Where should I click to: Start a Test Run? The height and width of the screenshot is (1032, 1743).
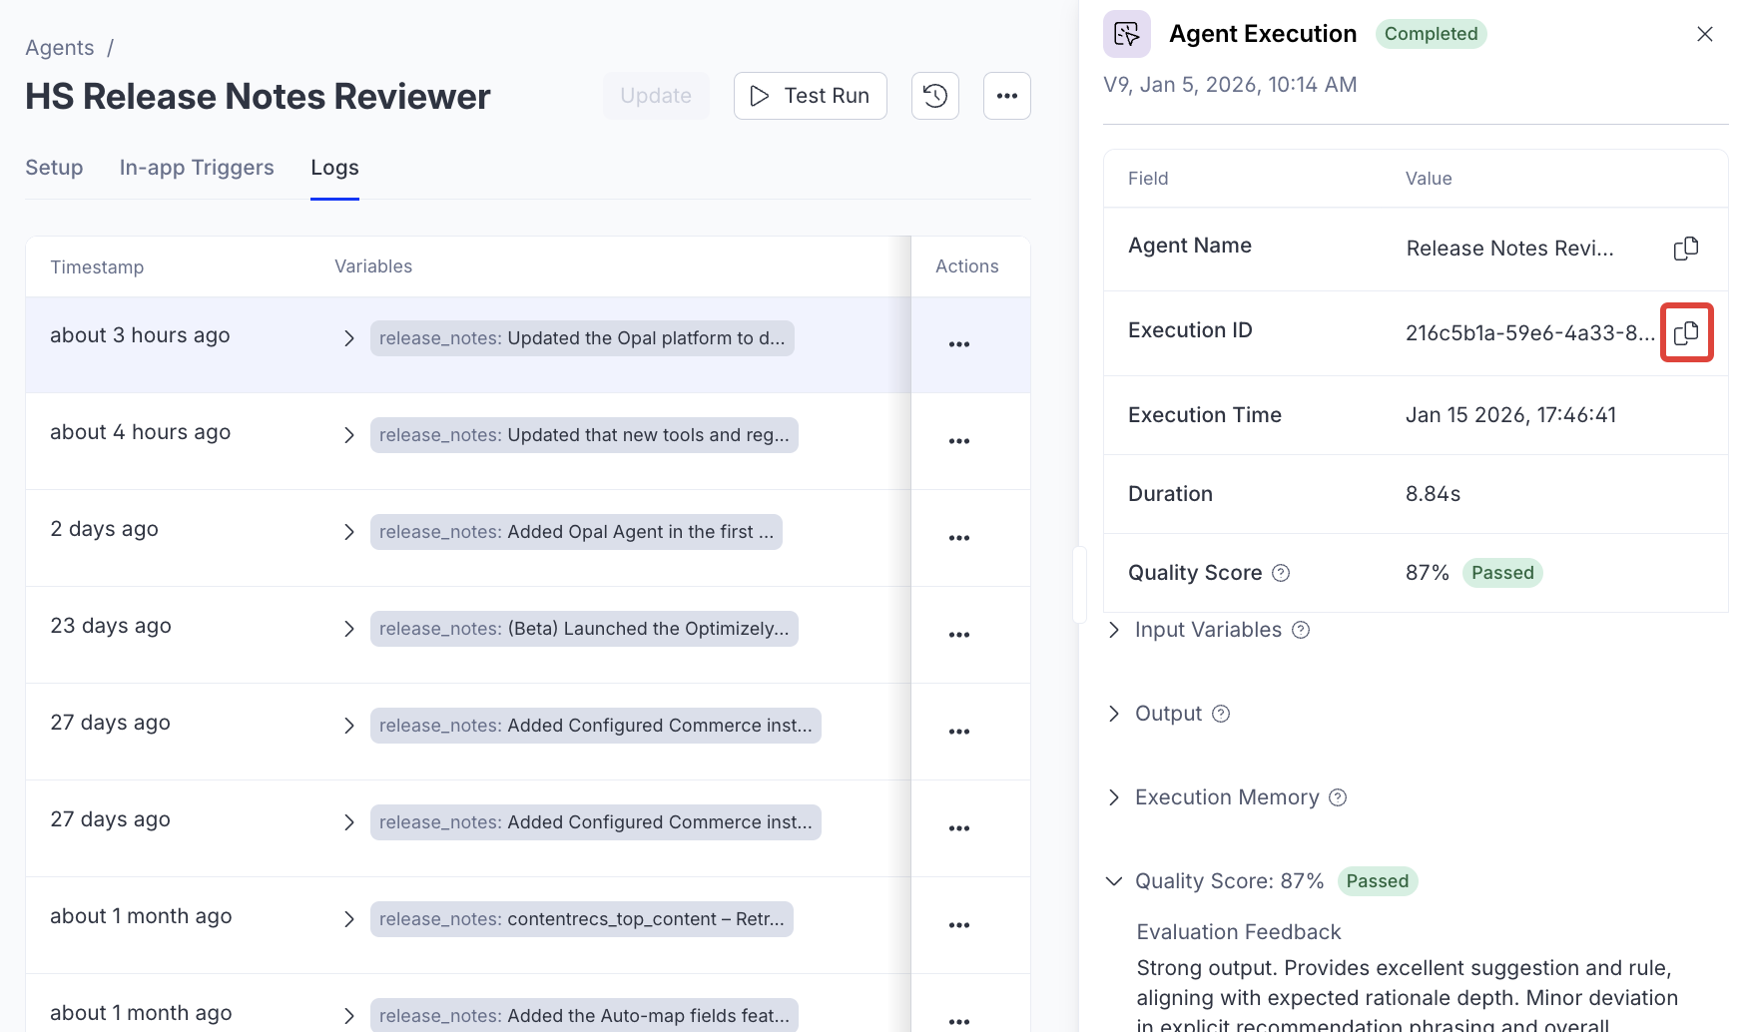pos(810,95)
